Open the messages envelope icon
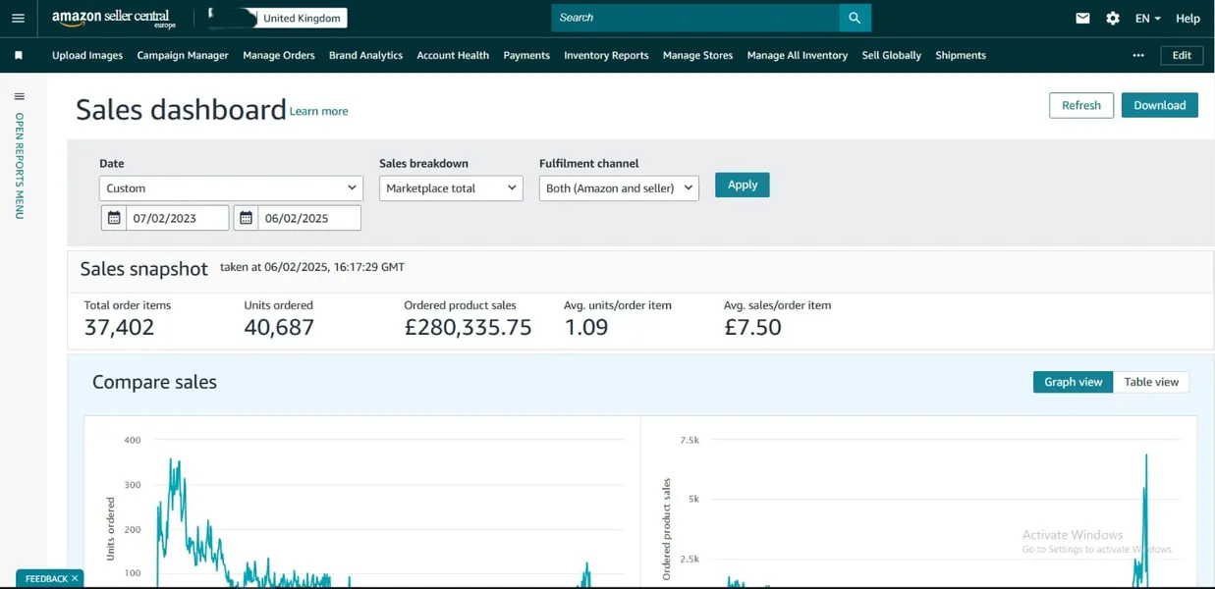The image size is (1215, 589). pos(1082,19)
